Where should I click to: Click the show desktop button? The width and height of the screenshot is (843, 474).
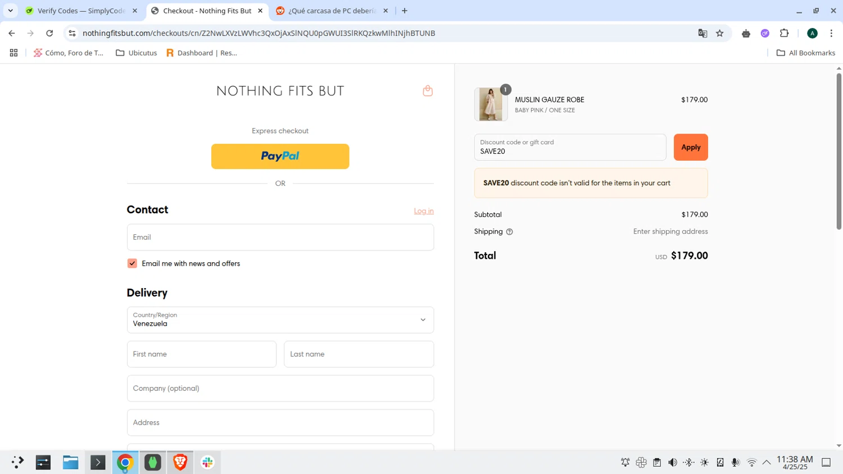point(826,463)
